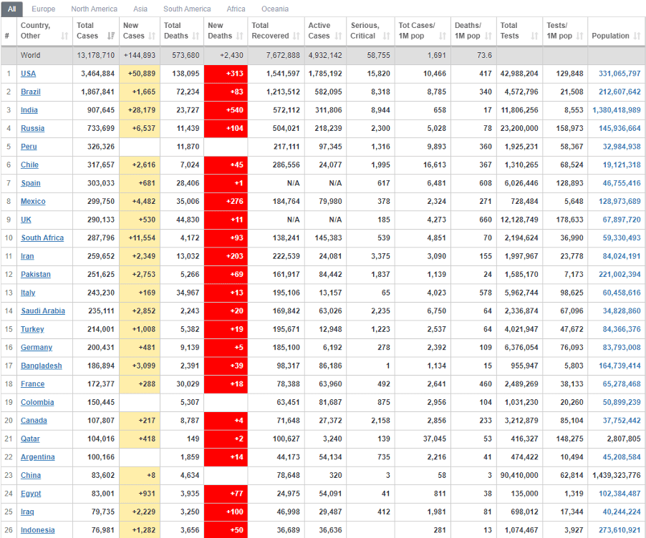Sort by Tests/1M pop sort icon
The width and height of the screenshot is (646, 538).
[579, 36]
